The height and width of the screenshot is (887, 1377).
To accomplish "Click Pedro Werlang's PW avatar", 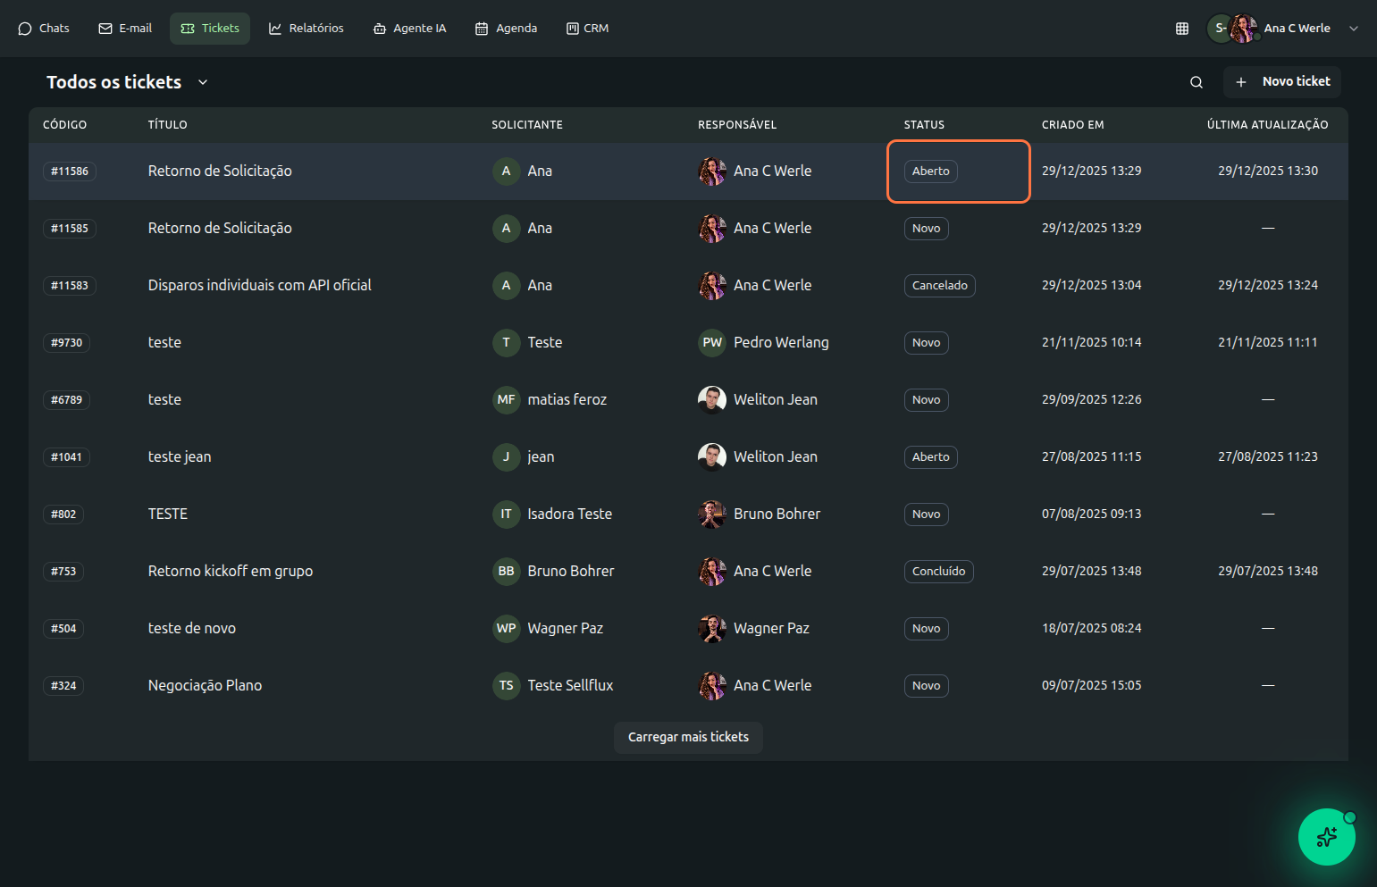I will pos(712,343).
